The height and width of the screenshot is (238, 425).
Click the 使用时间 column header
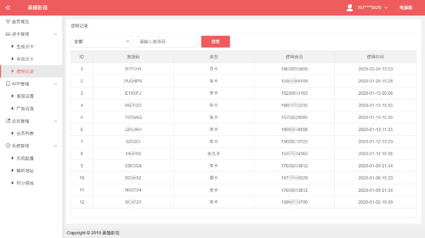click(x=375, y=57)
